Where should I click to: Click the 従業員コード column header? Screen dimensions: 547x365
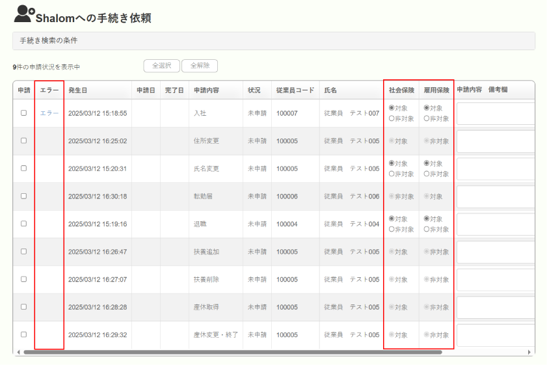[x=295, y=90]
